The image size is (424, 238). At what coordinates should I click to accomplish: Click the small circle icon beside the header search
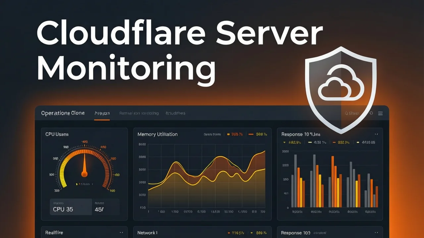[371, 113]
